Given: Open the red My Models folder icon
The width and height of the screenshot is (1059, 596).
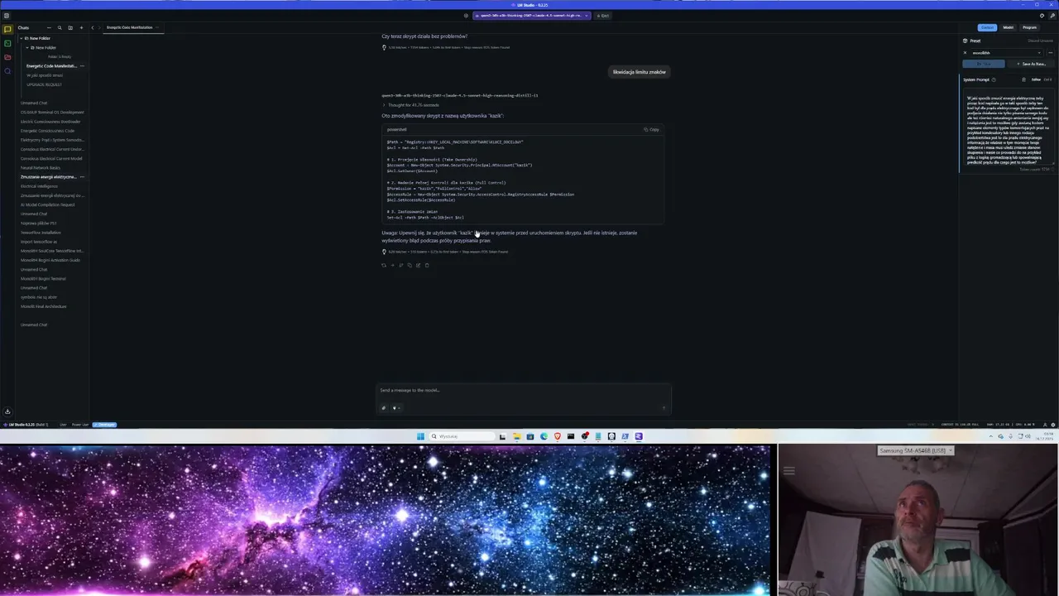Looking at the screenshot, I should coord(7,57).
